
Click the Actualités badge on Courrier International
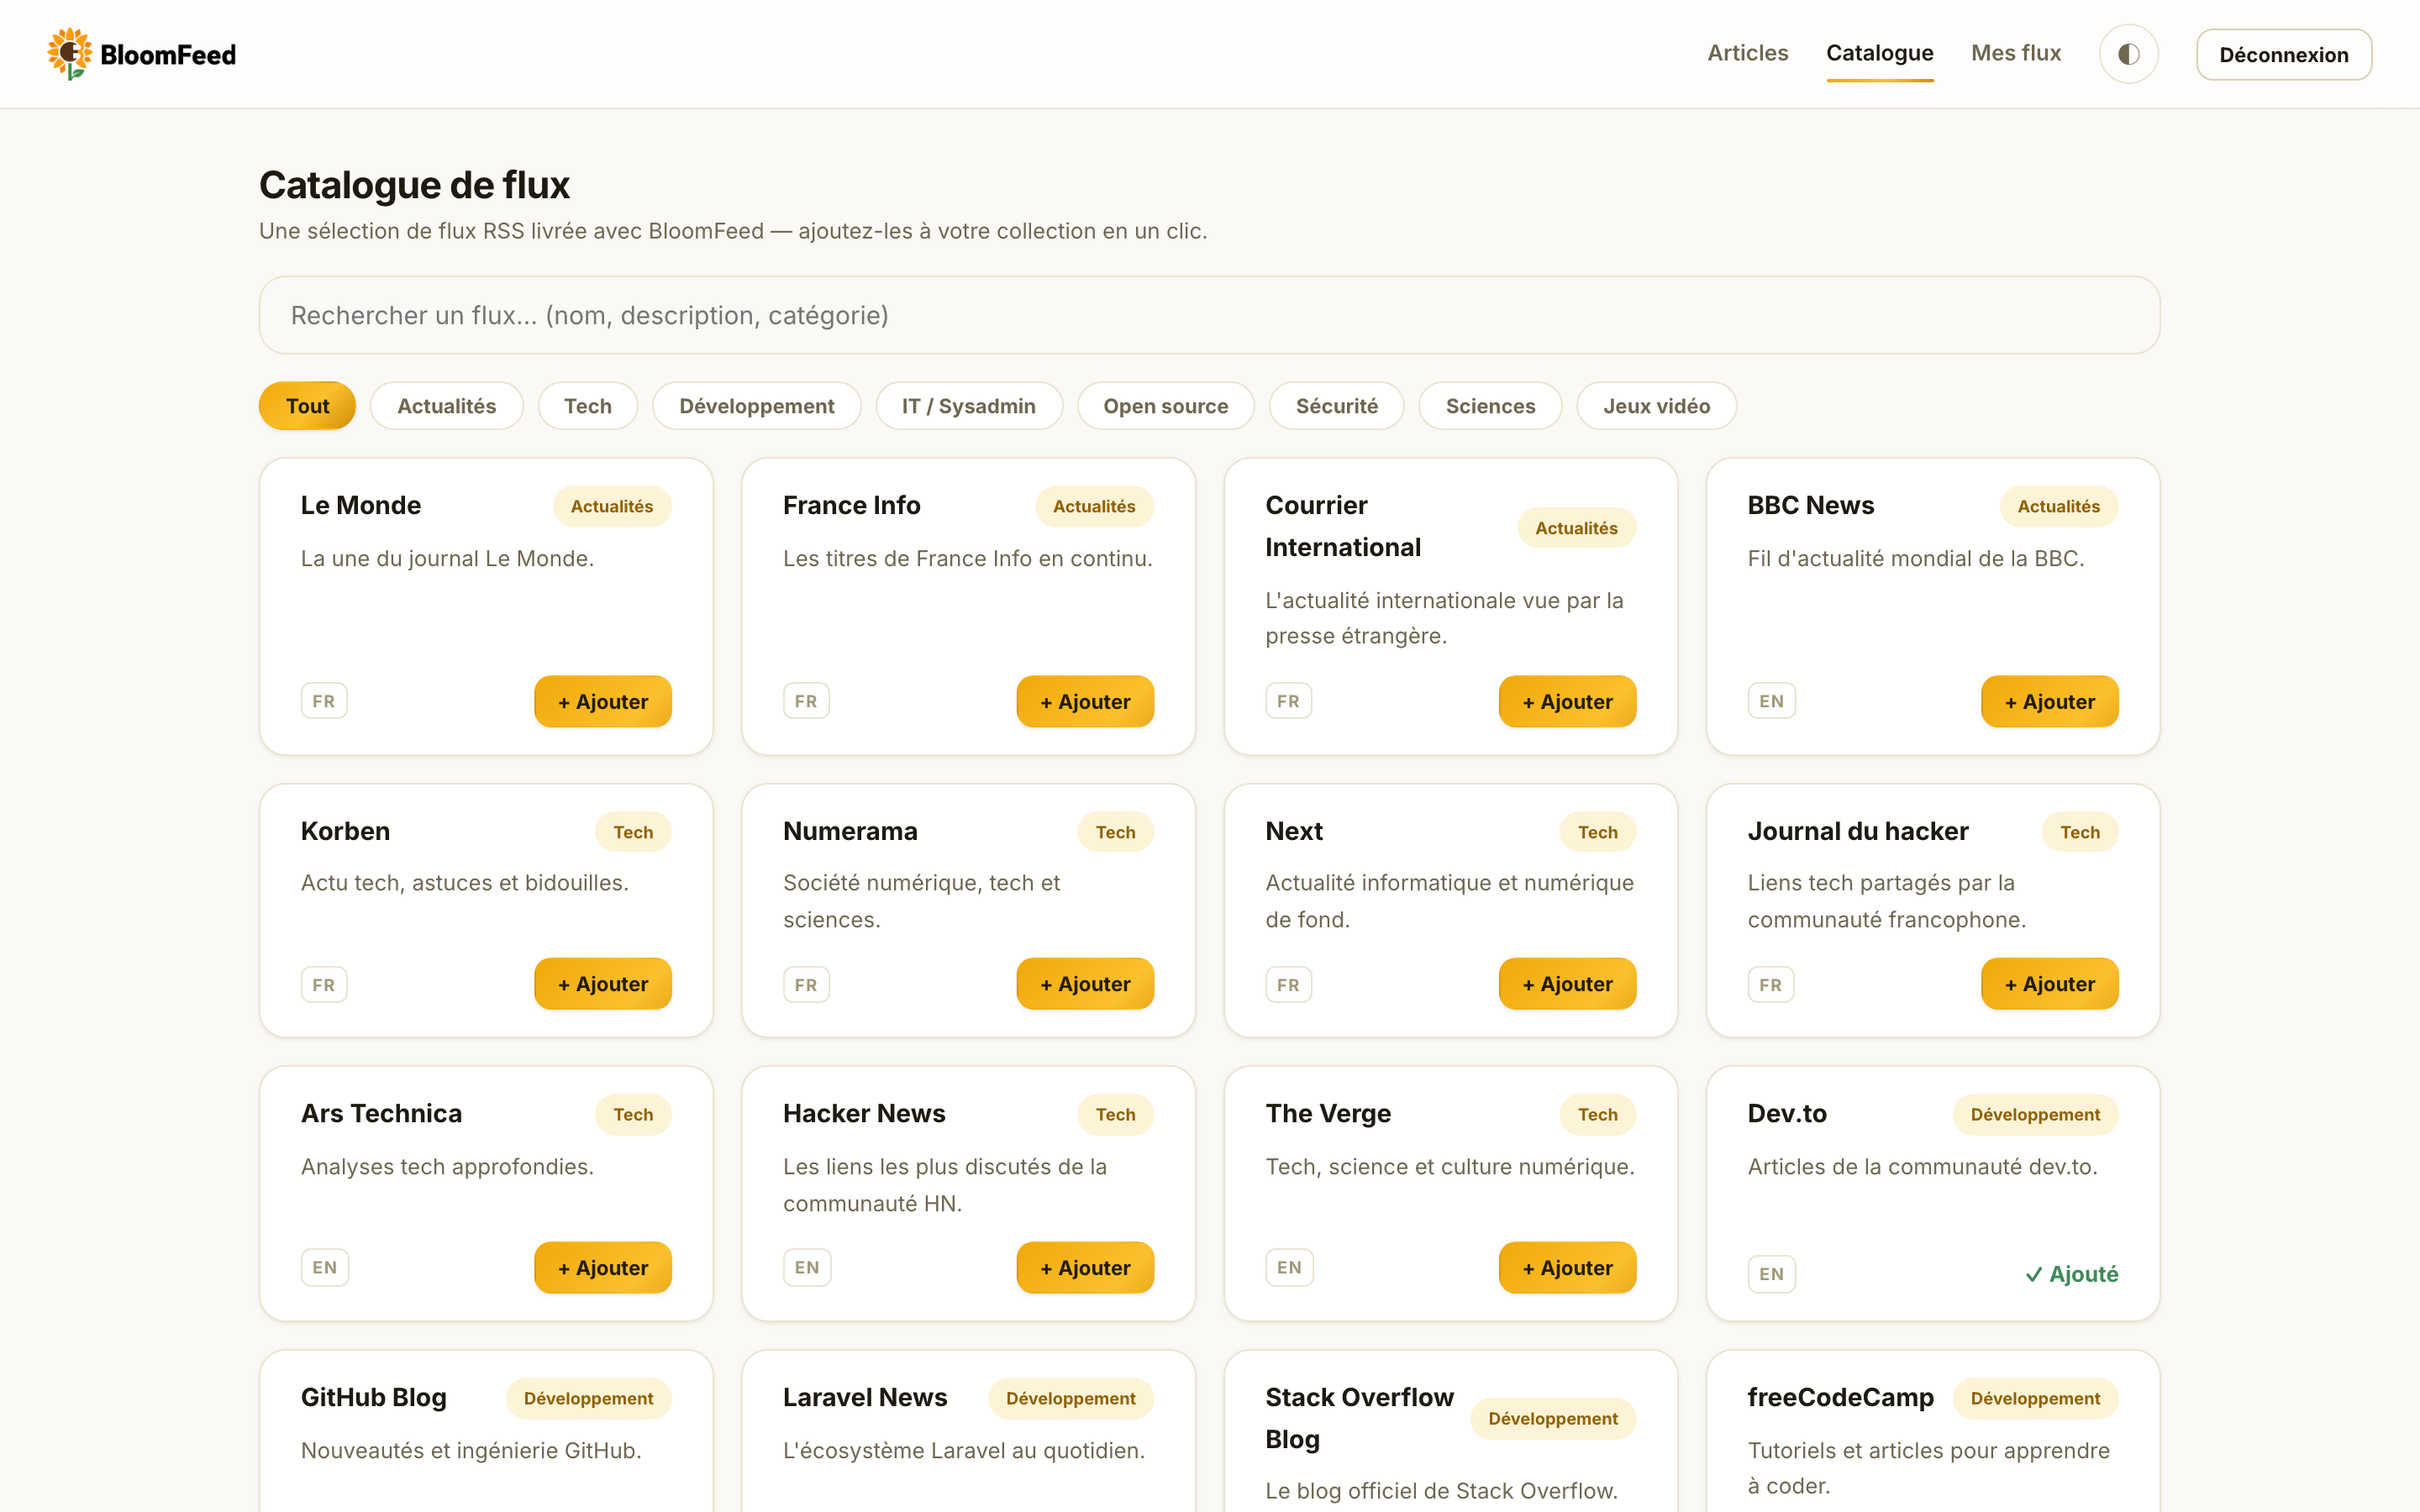pos(1576,528)
